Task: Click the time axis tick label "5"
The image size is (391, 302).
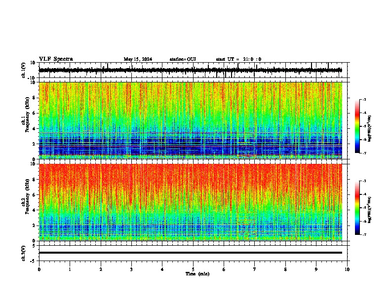Action: [193, 269]
